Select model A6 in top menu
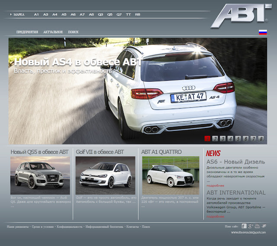 pyautogui.click(x=73, y=14)
